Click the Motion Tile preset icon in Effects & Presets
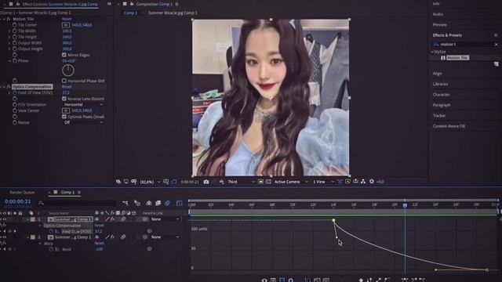The height and width of the screenshot is (282, 502). pos(443,58)
